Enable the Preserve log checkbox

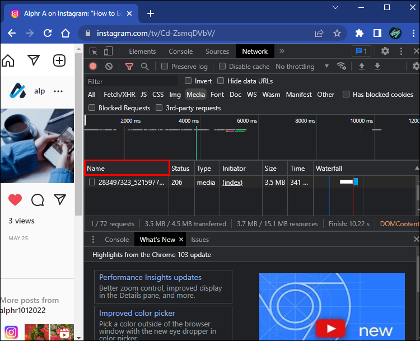click(165, 66)
